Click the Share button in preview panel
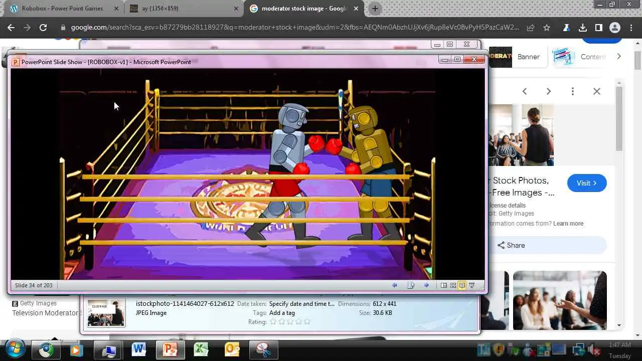The width and height of the screenshot is (642, 361). 548,245
